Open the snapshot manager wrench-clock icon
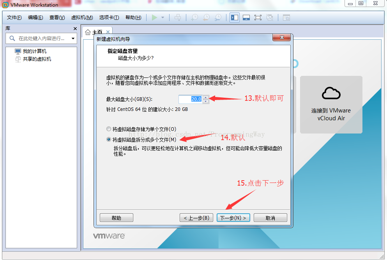This screenshot has height=260, width=387. tap(218, 18)
